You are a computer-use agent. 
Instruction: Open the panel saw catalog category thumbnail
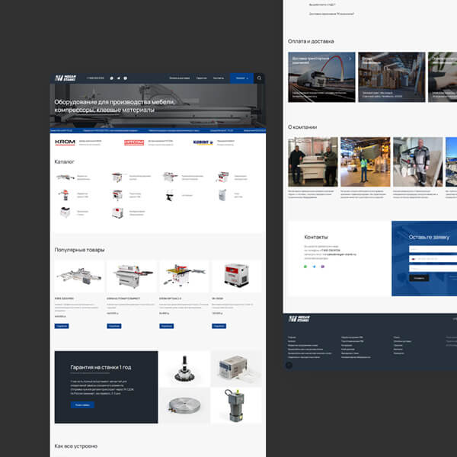click(x=66, y=177)
